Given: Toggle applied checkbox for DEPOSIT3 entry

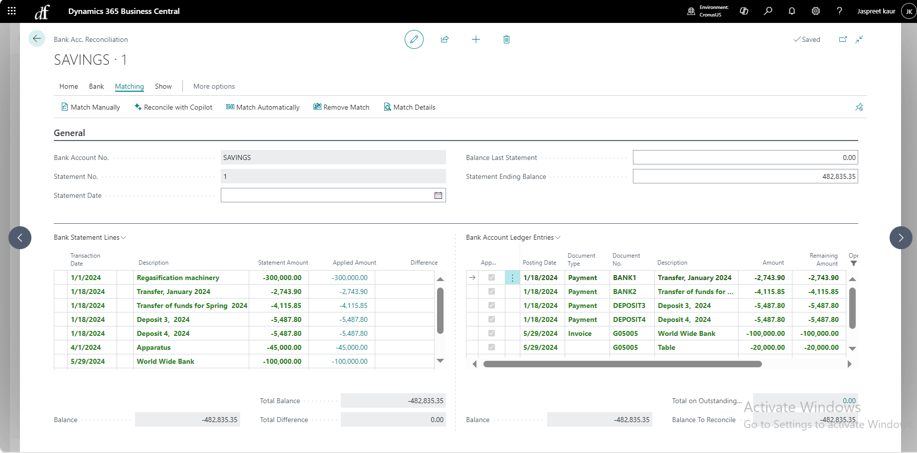Looking at the screenshot, I should click(x=491, y=305).
